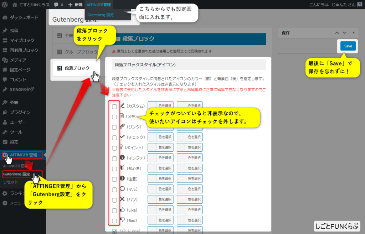365x234 pixels.
Task: Click 固定ページ sidebar icon
Action: coord(5,70)
